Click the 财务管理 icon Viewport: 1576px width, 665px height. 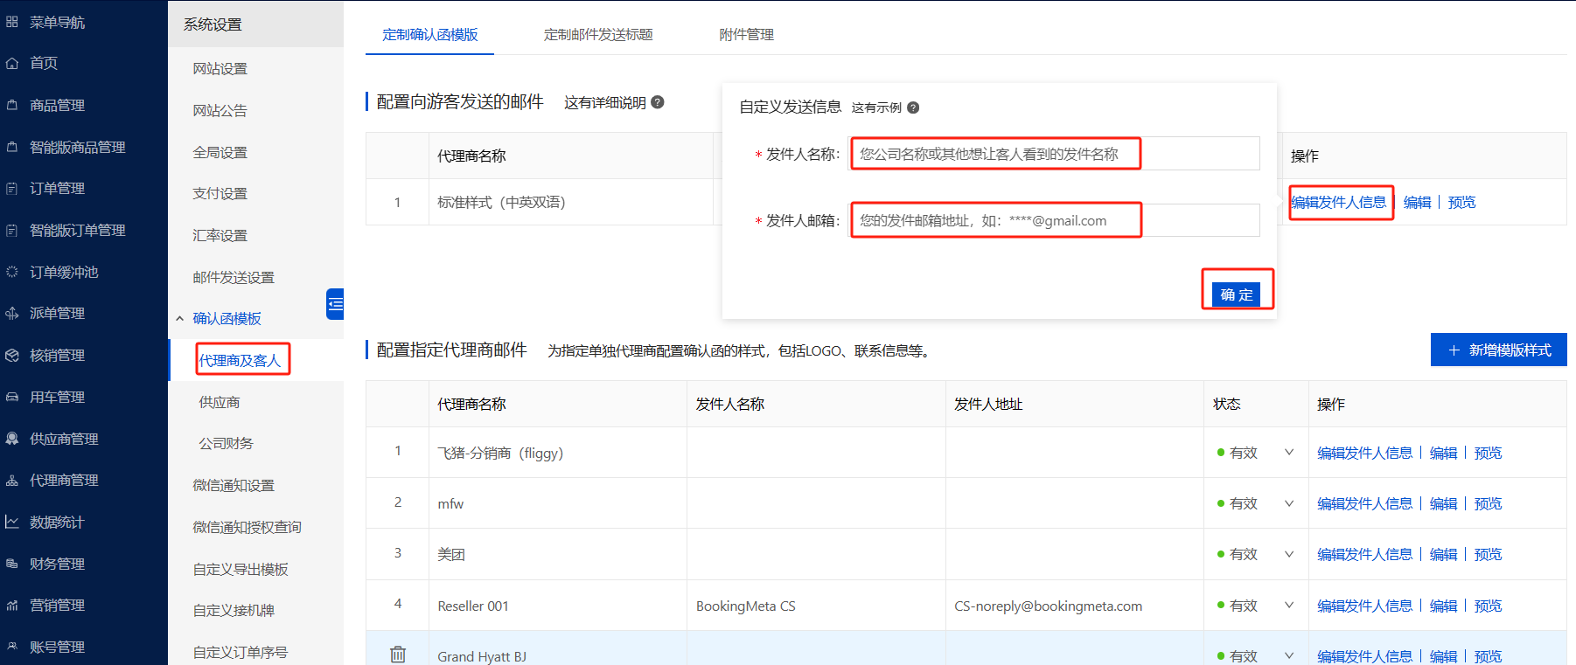[x=12, y=564]
